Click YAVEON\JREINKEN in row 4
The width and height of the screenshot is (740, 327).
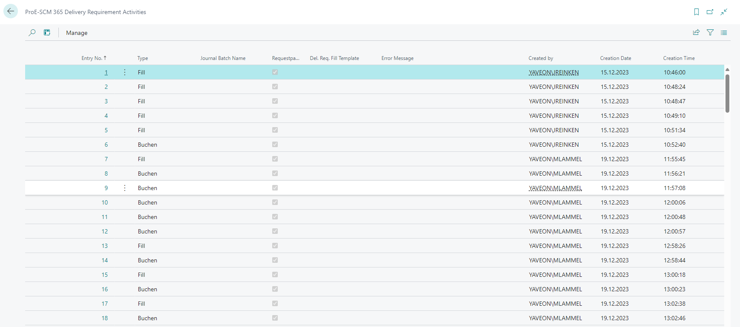[554, 116]
